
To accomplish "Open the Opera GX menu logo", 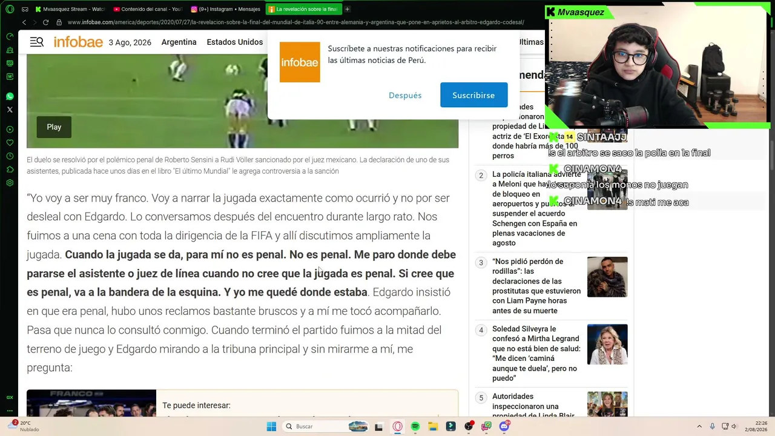I will click(x=10, y=9).
